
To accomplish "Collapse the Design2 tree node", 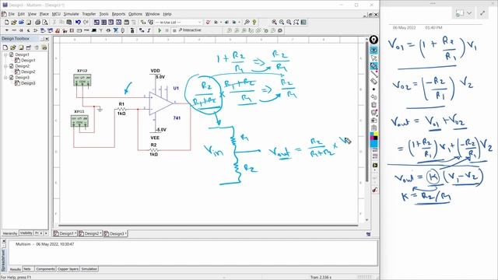I will coord(5,66).
